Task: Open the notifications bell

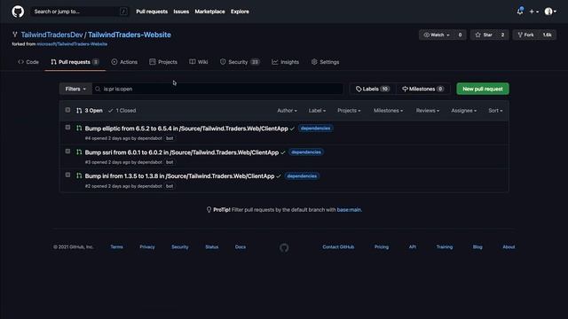Action: (x=520, y=12)
